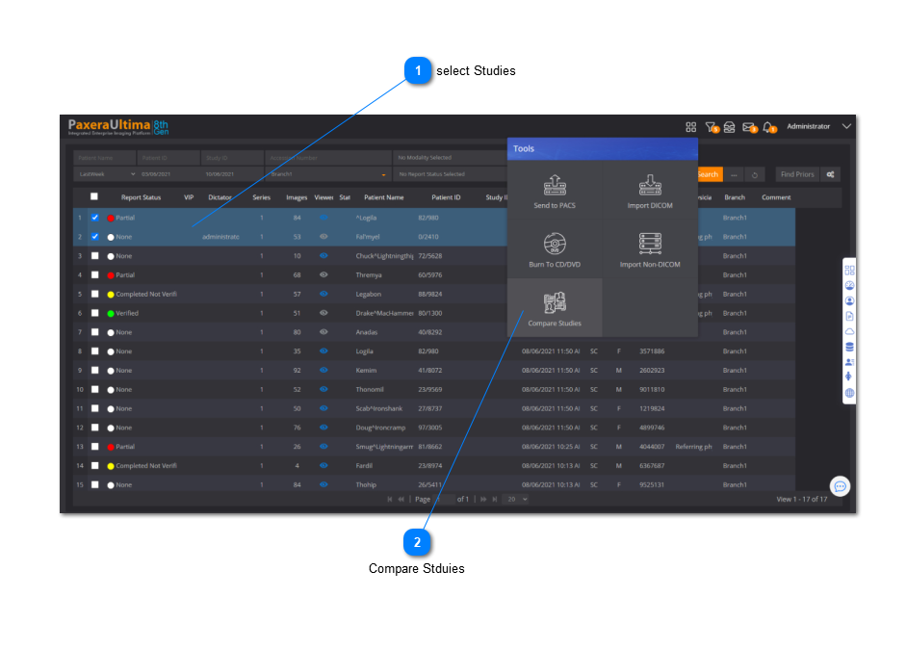Open the notifications bell icon
The width and height of the screenshot is (906, 649).
click(x=768, y=127)
